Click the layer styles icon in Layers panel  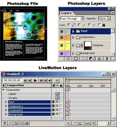click(x=68, y=59)
